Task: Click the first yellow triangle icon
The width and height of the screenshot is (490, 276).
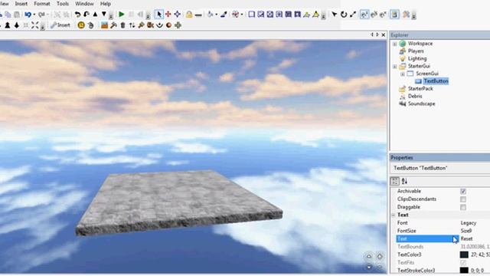Action: [x=307, y=14]
